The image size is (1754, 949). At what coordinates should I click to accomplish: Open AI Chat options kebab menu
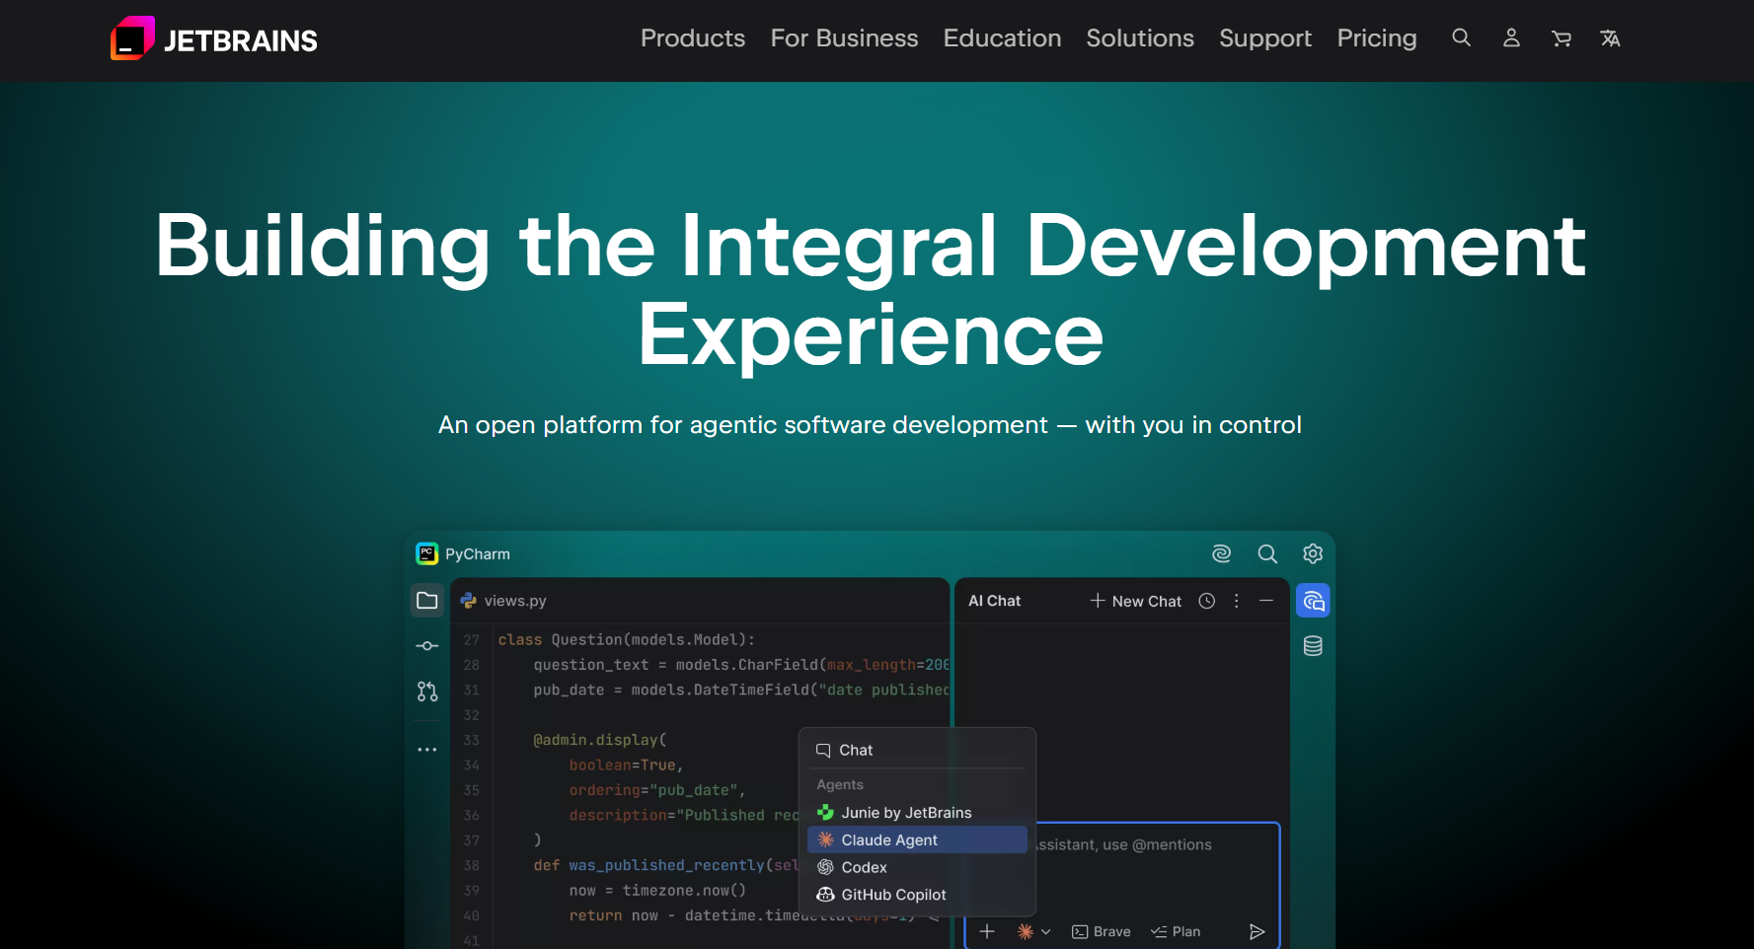tap(1236, 601)
